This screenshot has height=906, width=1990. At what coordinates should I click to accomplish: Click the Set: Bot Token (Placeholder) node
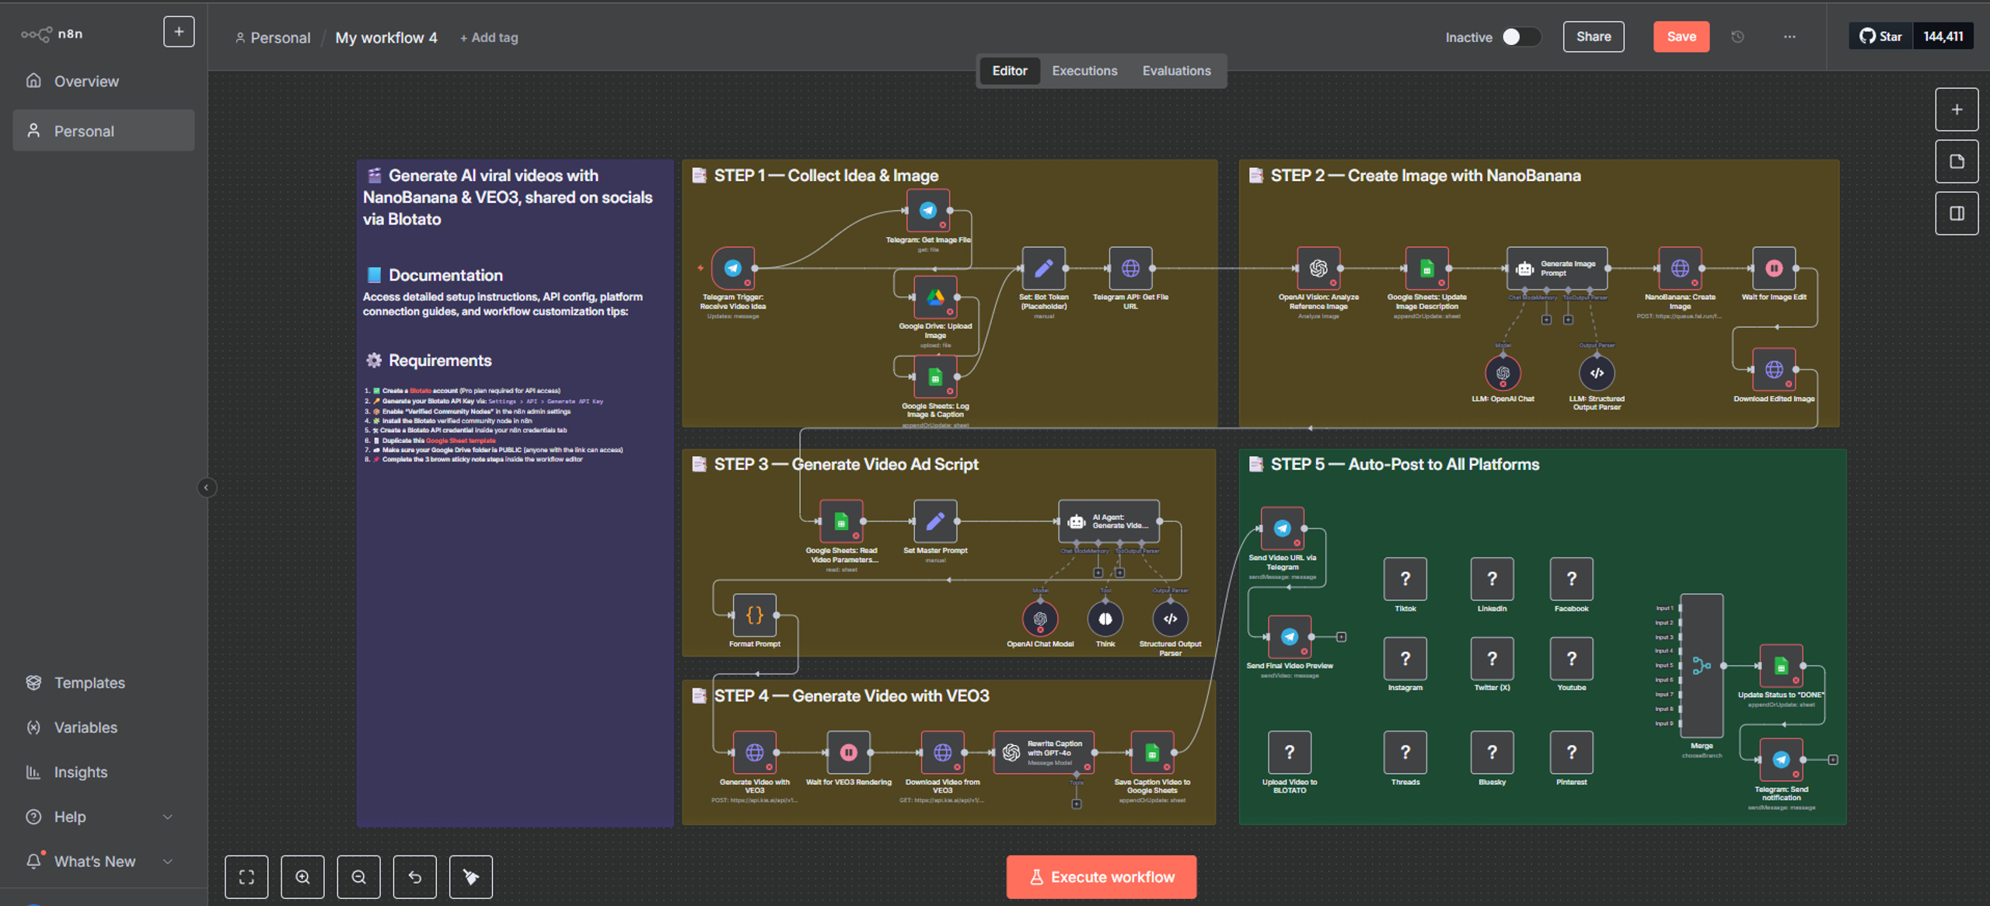click(1044, 268)
